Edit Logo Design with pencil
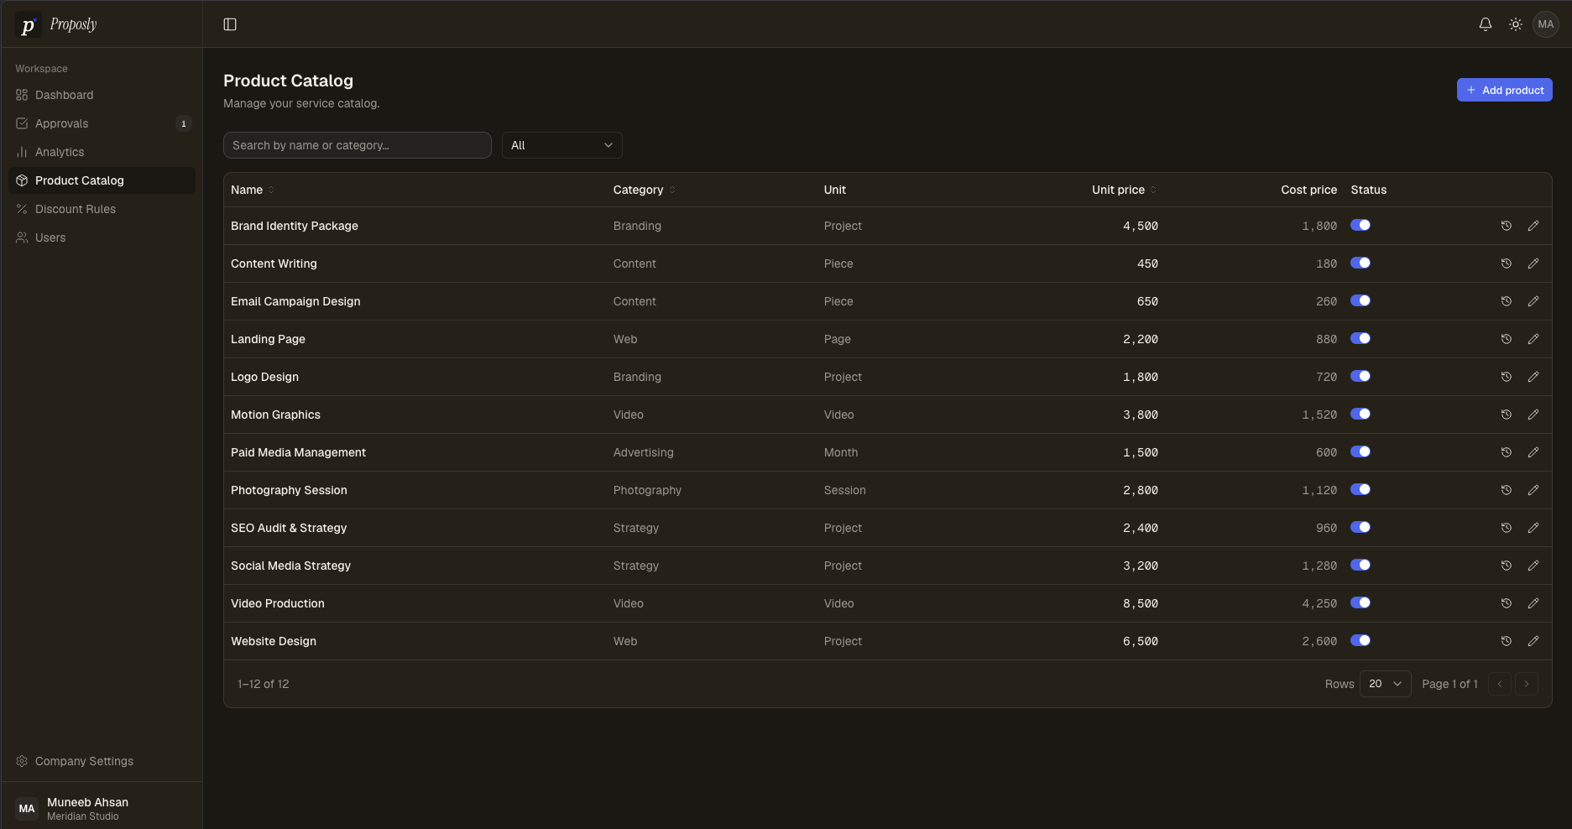This screenshot has width=1572, height=829. tap(1533, 377)
